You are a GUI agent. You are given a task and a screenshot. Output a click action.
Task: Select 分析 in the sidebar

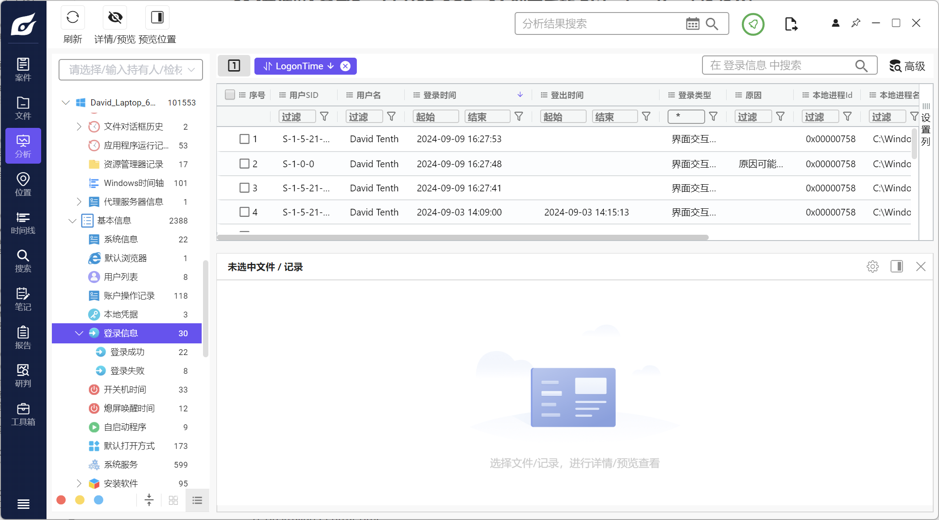[x=23, y=146]
